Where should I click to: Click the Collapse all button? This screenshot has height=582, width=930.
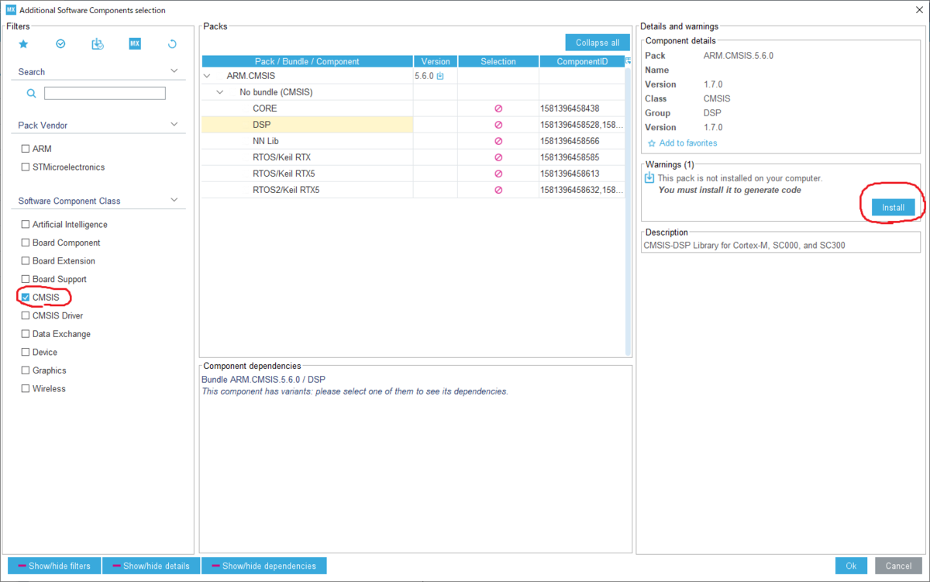tap(598, 43)
